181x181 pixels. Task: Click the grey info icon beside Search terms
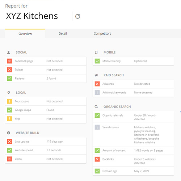[97, 127]
